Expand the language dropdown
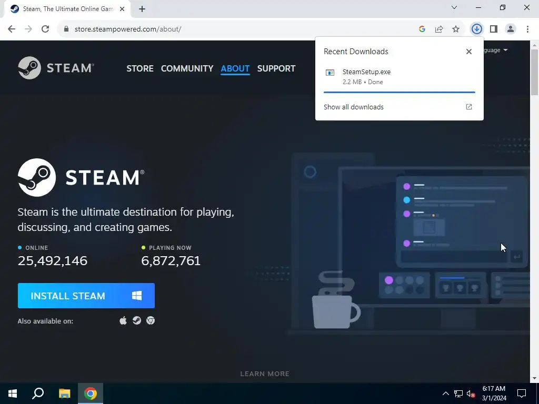This screenshot has width=539, height=404. pyautogui.click(x=496, y=50)
